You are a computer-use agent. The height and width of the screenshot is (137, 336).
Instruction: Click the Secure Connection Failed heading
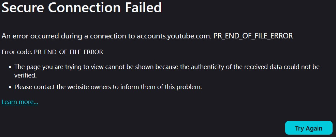[x=82, y=7]
